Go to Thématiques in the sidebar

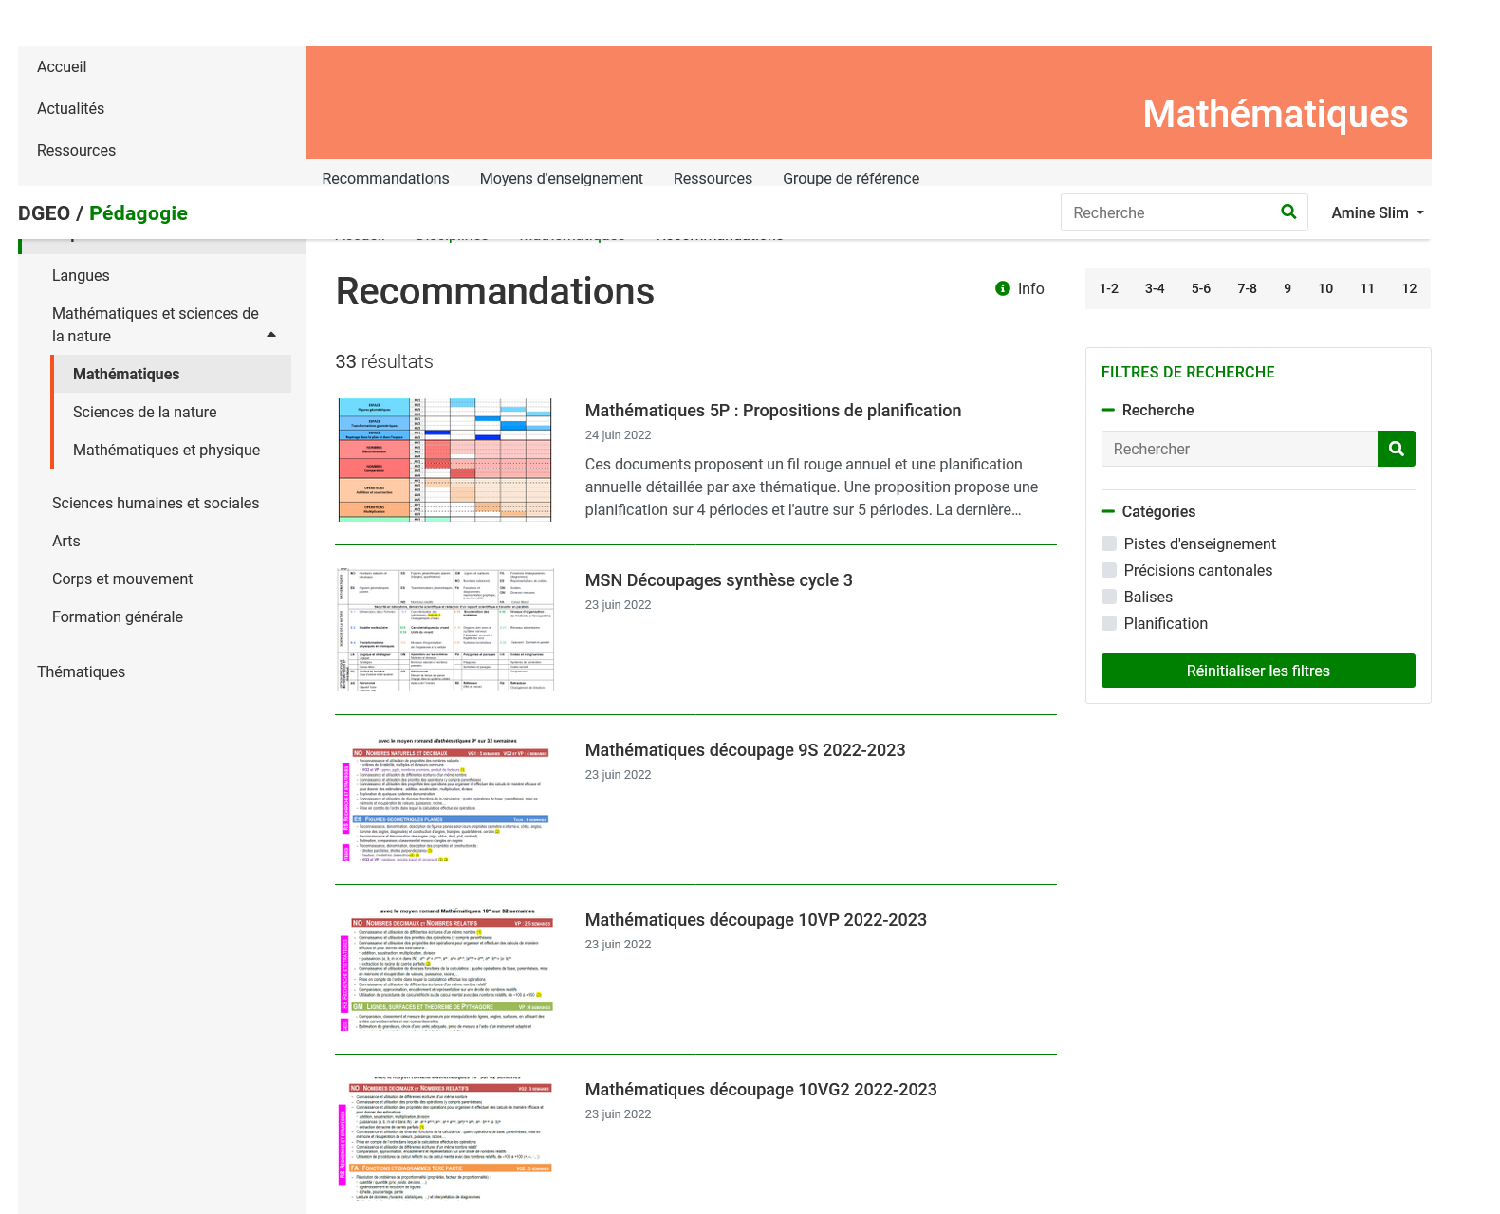coord(81,671)
